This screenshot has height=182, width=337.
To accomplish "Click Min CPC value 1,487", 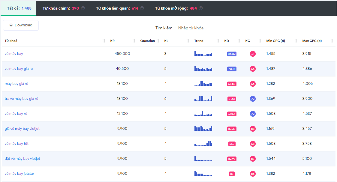I will tap(271, 69).
